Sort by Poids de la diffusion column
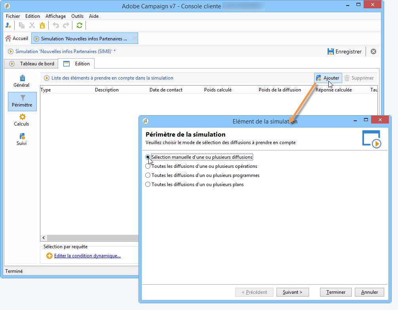Viewport: 398px width, 310px height. pyautogui.click(x=286, y=90)
